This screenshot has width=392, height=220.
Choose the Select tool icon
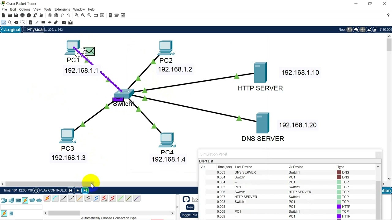pyautogui.click(x=3, y=22)
